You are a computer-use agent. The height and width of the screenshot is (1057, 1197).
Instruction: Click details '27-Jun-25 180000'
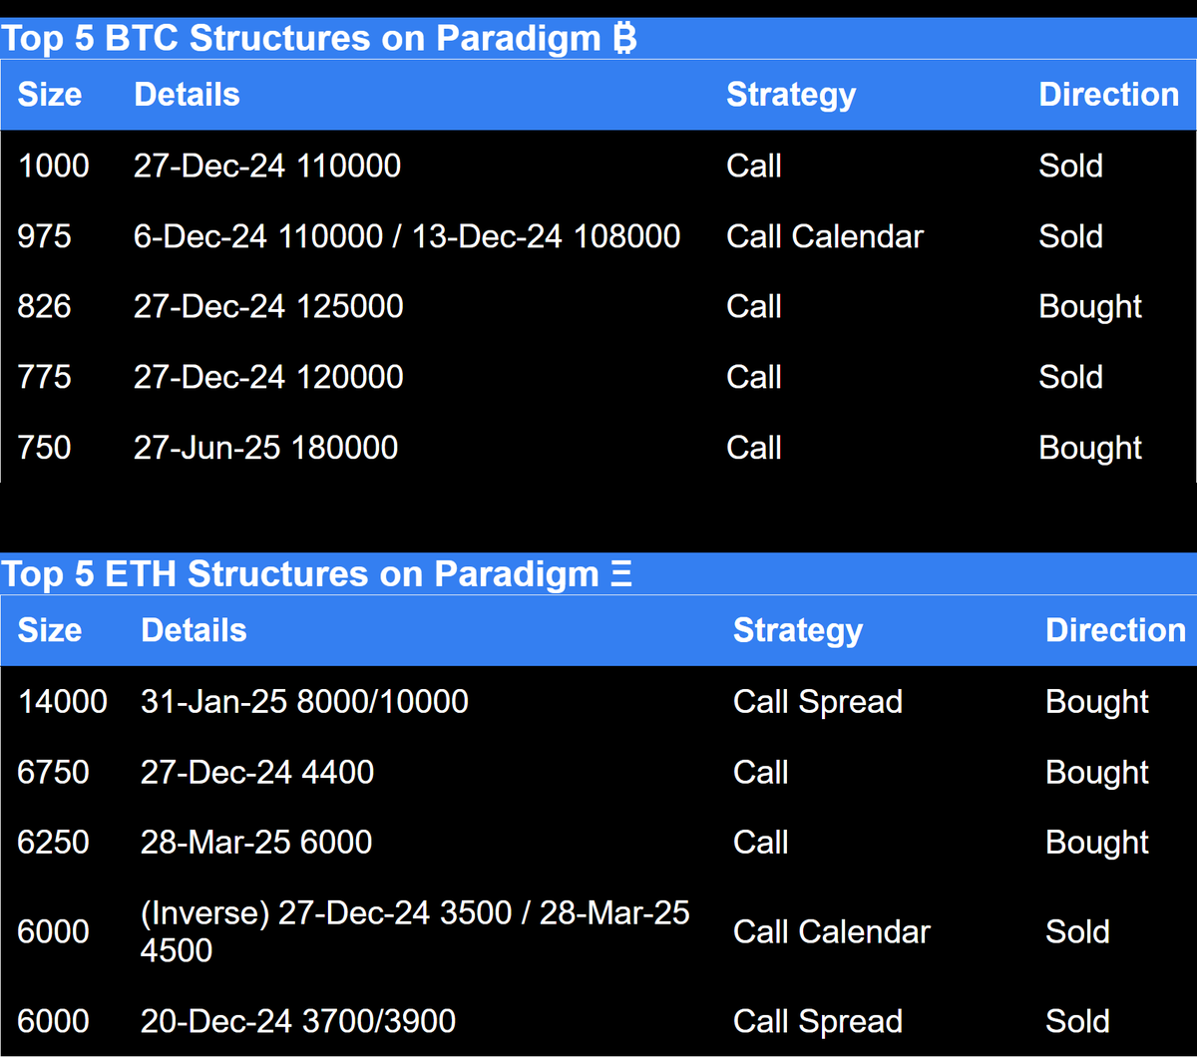click(266, 448)
